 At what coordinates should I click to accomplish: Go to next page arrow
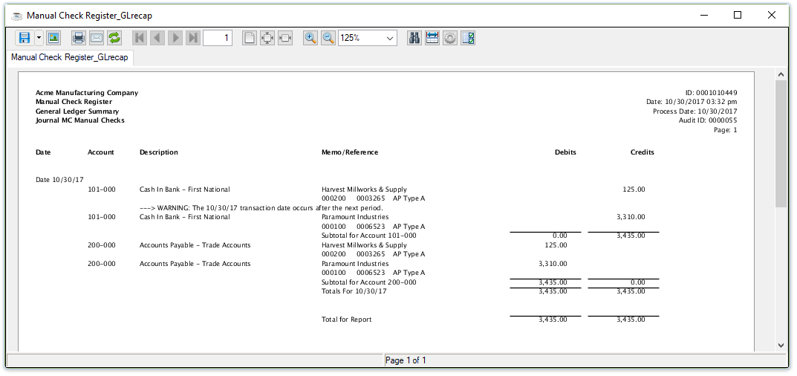pyautogui.click(x=175, y=38)
